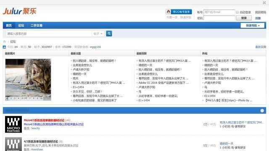The image size is (269, 151).
Task: Click the 论坛 breadcrumb link
Action: pos(13,42)
